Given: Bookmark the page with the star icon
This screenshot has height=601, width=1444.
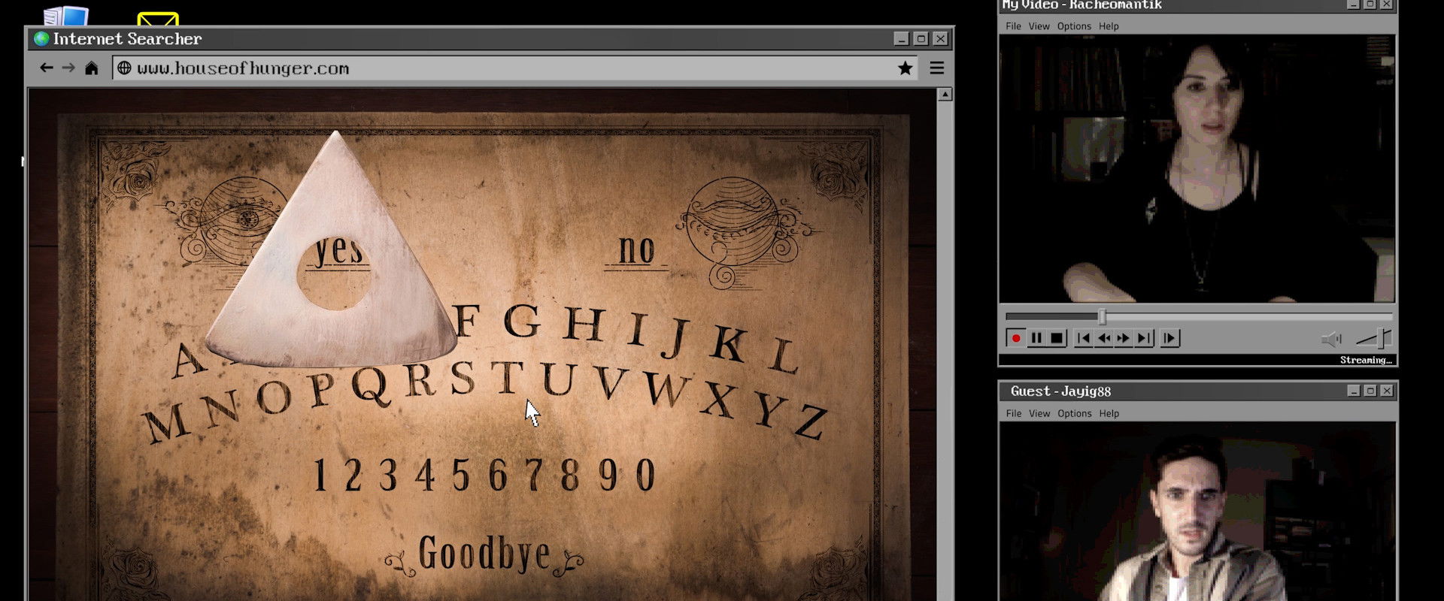Looking at the screenshot, I should (905, 68).
